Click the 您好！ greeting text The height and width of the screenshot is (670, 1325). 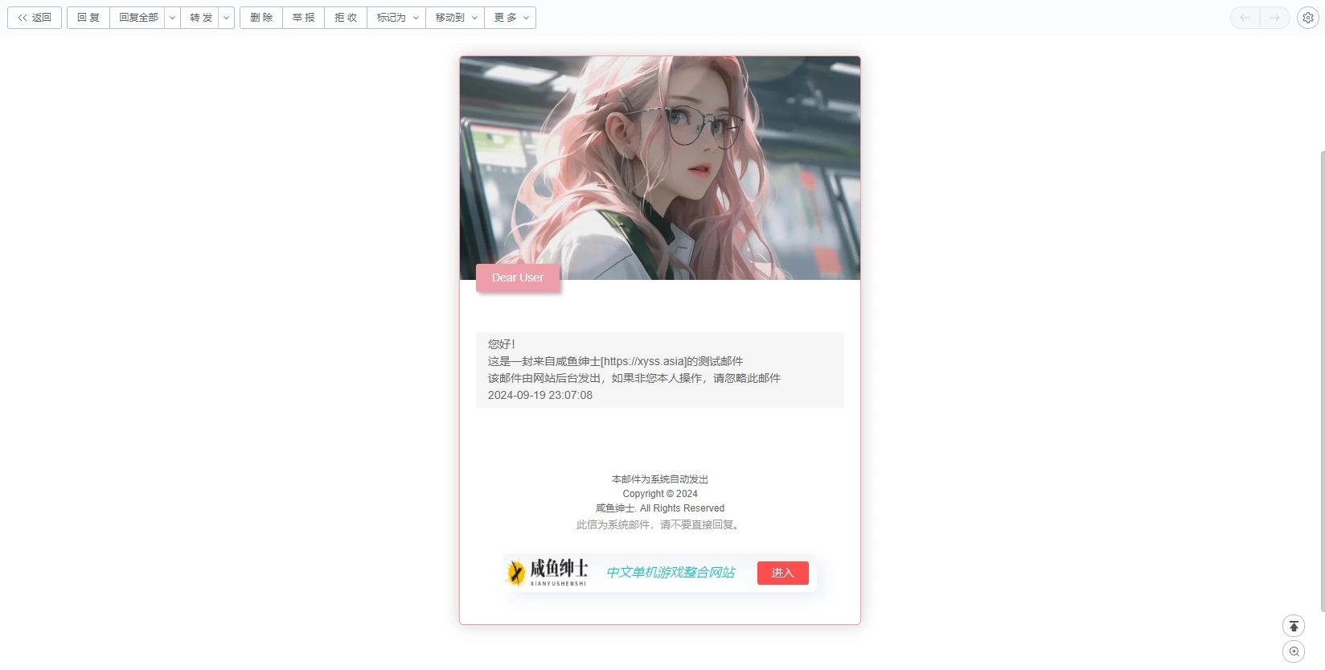pos(502,344)
